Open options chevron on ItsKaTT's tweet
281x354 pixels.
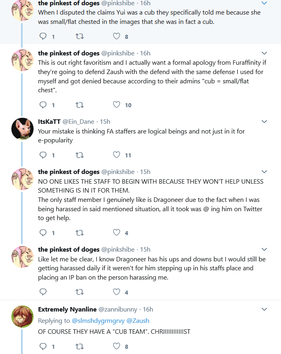[264, 122]
